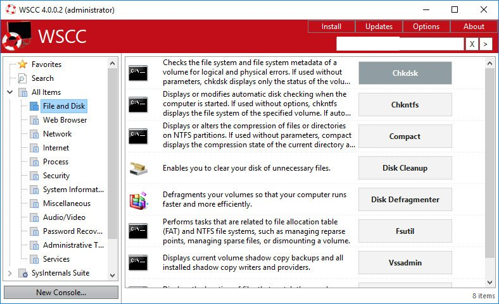Click the Password Recovery page icon
Screen dimensions: 499x304
(x=34, y=231)
